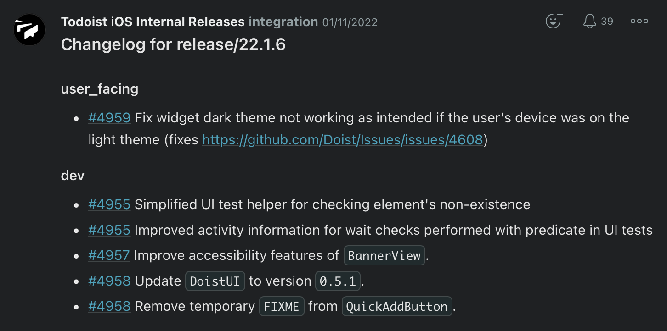Click the FIXME code span

coord(281,306)
